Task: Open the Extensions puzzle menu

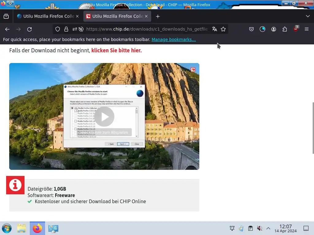Action: pyautogui.click(x=285, y=29)
